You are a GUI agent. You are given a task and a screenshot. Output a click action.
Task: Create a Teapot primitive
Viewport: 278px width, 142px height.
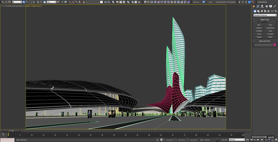coord(259,37)
